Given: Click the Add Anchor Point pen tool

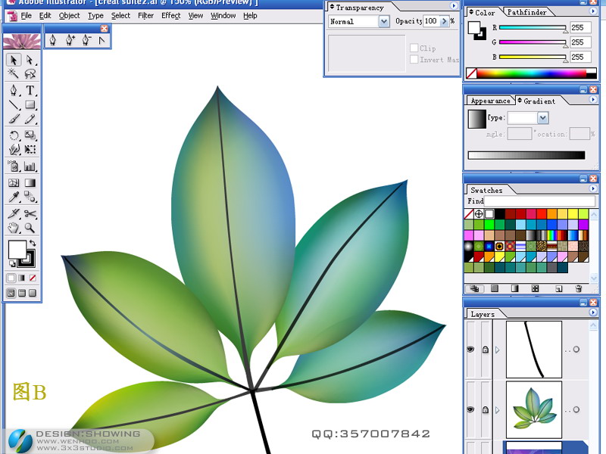Looking at the screenshot, I should pos(70,40).
